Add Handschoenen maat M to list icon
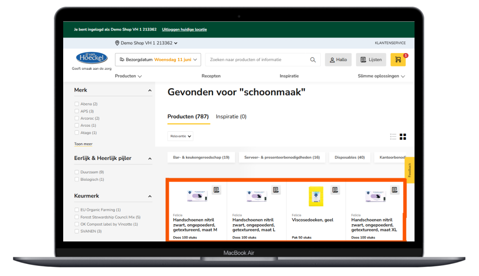Screen dimensions: 479x276 click(216, 190)
